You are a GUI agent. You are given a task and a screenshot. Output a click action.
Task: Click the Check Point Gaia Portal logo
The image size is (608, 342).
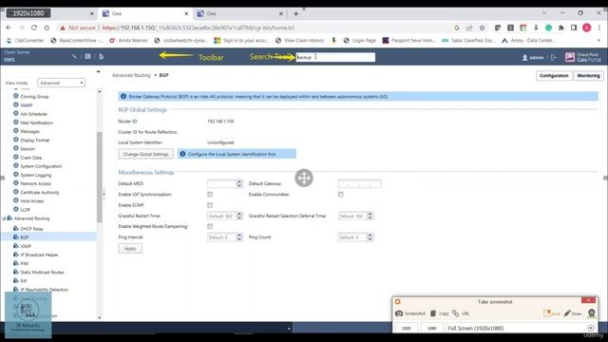tap(582, 57)
